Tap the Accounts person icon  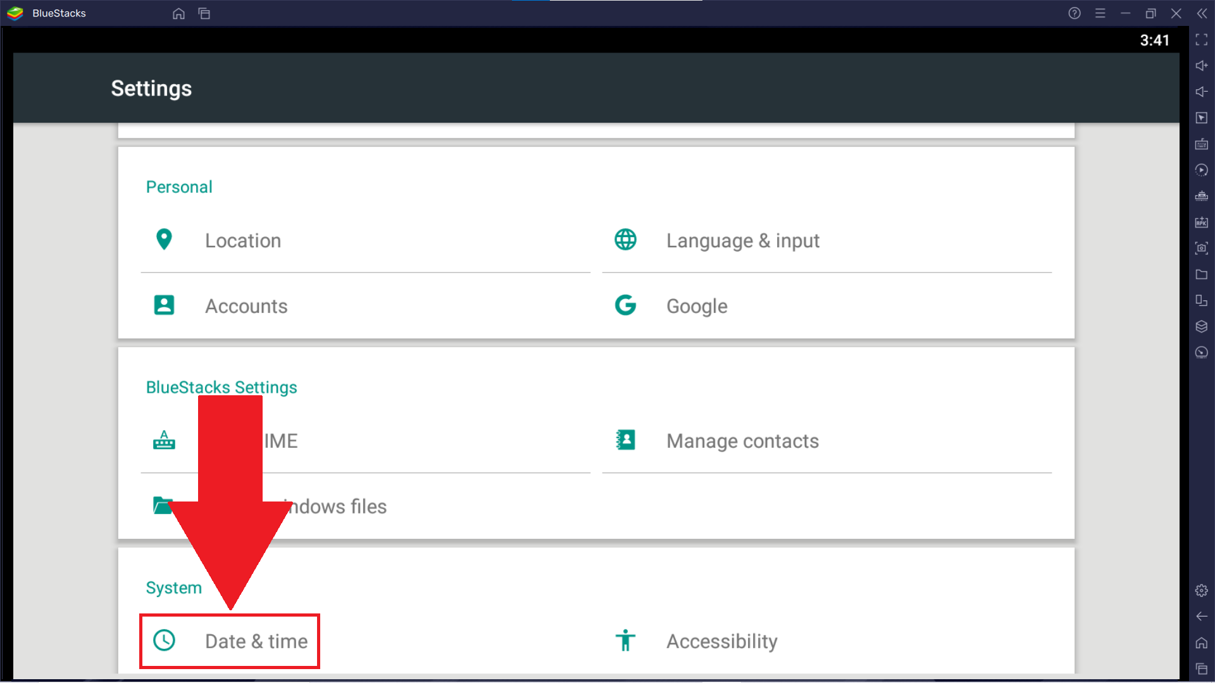click(164, 305)
